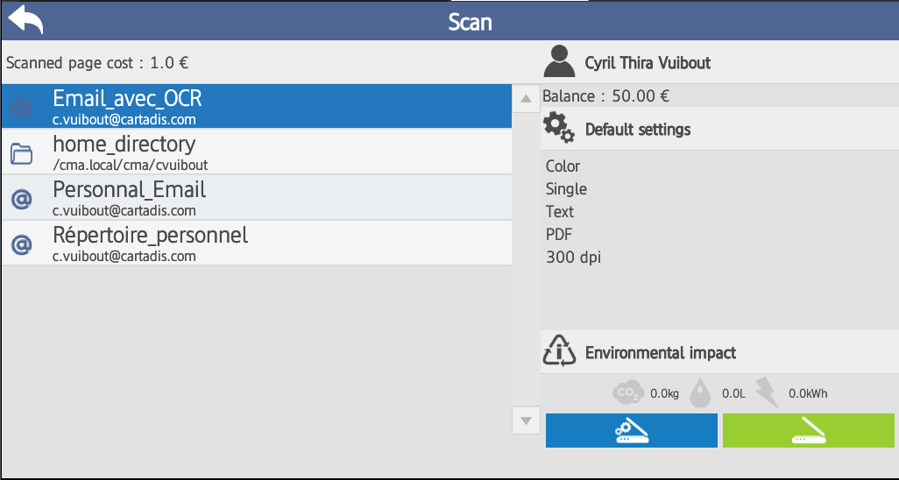Click the back arrow icon

pyautogui.click(x=25, y=19)
